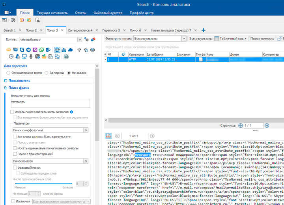Switch to the 'Отчеты' ribbon tab
284x205 pixels.
coord(80,13)
